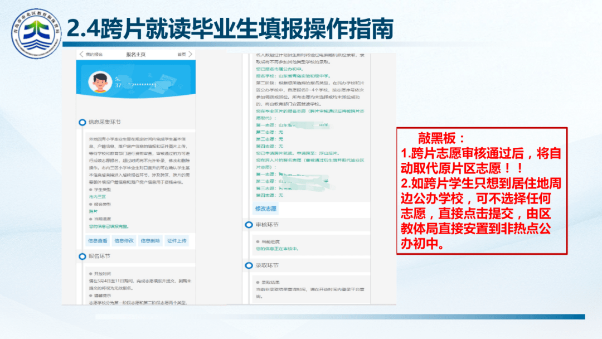602x339 pixels.
Task: Click the 信息采集环节 section circle icon
Action: [x=82, y=122]
